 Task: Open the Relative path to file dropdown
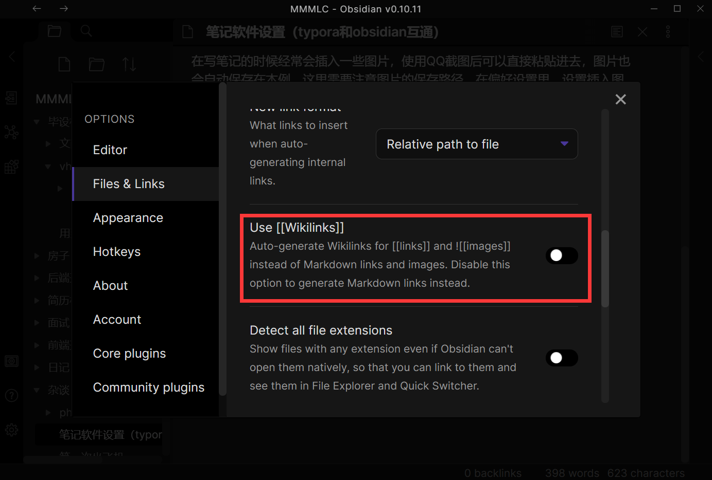point(477,144)
